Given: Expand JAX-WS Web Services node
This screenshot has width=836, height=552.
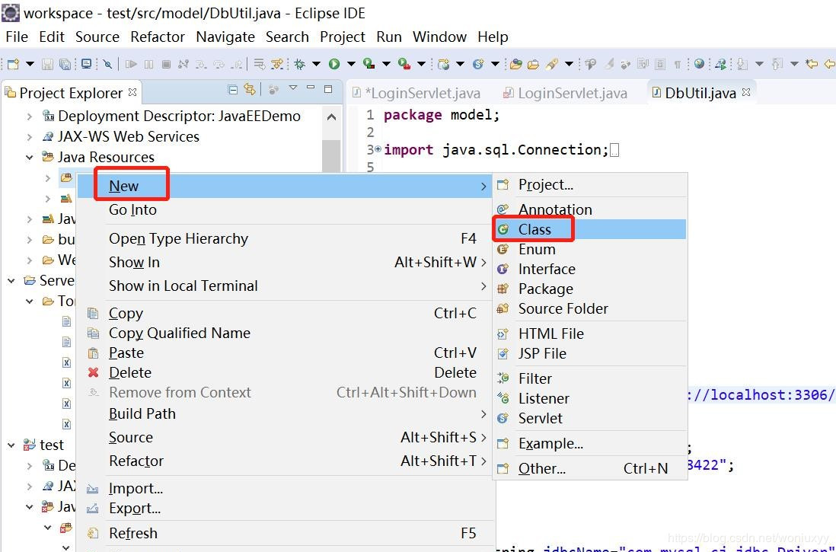Looking at the screenshot, I should 30,137.
